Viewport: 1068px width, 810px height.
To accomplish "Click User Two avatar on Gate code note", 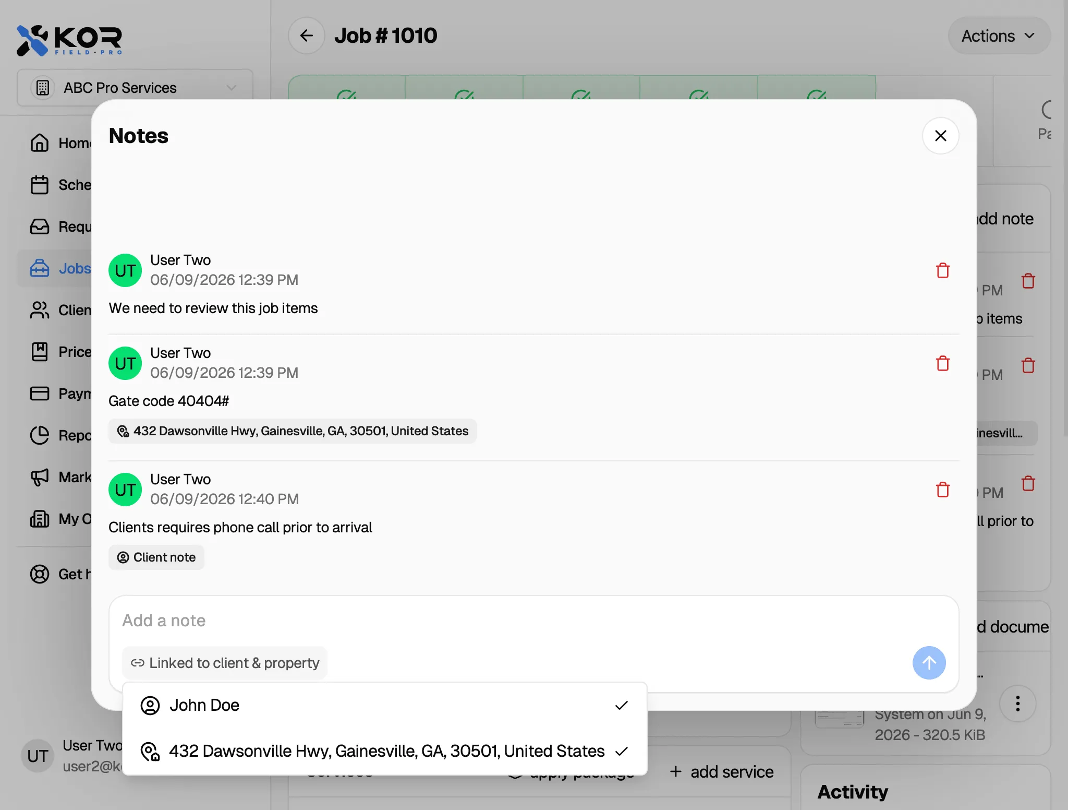I will [125, 363].
